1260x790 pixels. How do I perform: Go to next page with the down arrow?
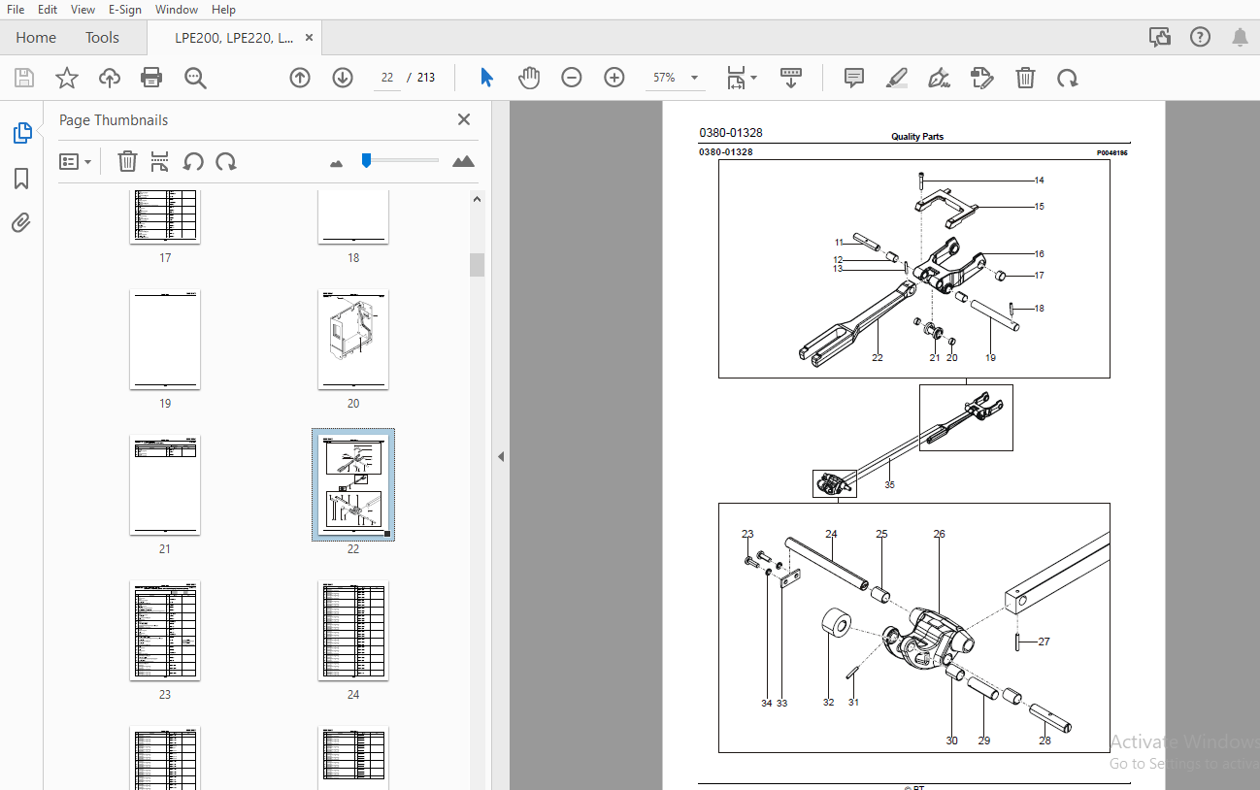(x=343, y=78)
